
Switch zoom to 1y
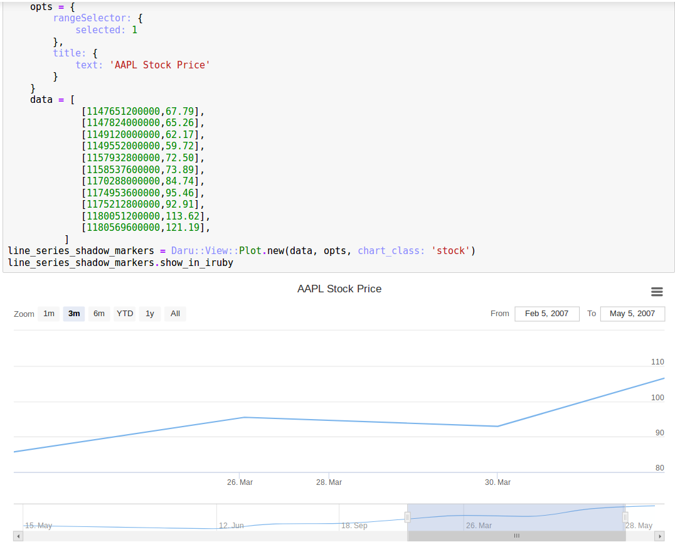pyautogui.click(x=150, y=314)
